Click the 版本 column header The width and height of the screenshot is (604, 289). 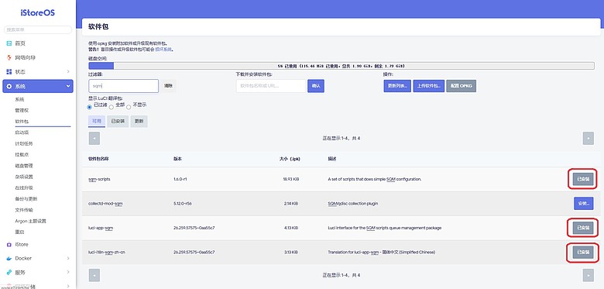click(177, 159)
